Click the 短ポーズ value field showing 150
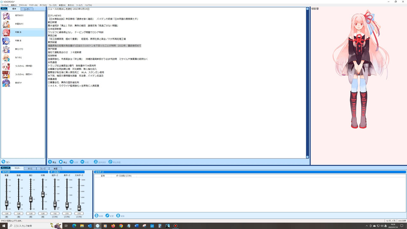This screenshot has width=407, height=229. pyautogui.click(x=55, y=213)
